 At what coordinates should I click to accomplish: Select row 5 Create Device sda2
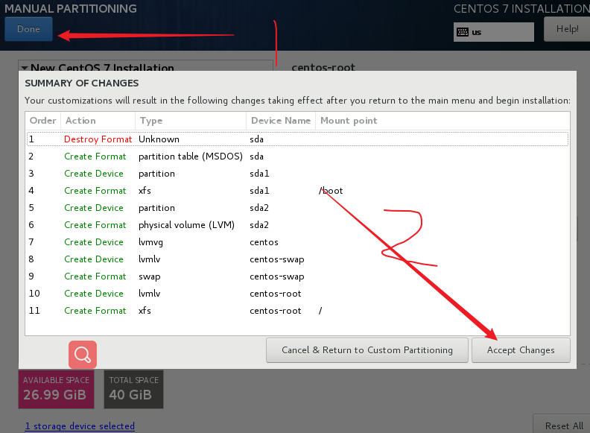297,208
